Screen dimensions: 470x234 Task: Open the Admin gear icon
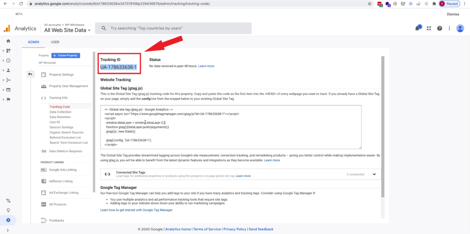(8, 220)
